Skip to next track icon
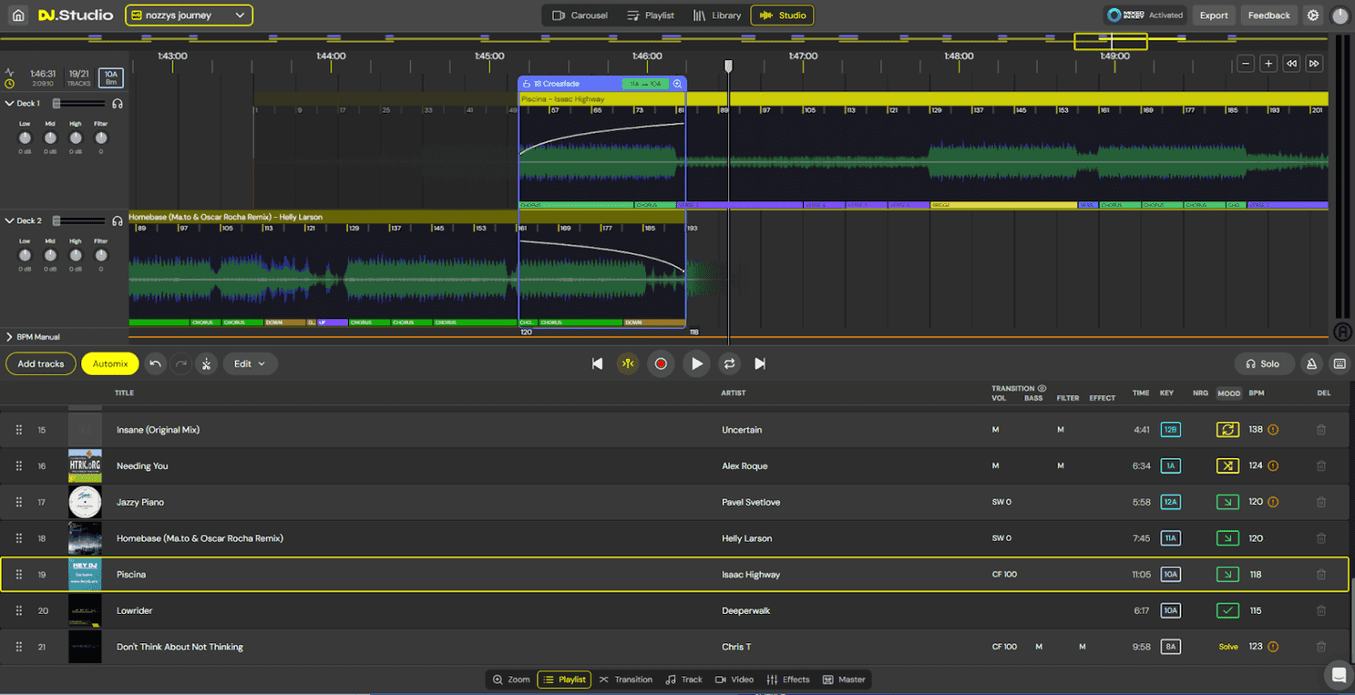The height and width of the screenshot is (695, 1355). tap(760, 363)
